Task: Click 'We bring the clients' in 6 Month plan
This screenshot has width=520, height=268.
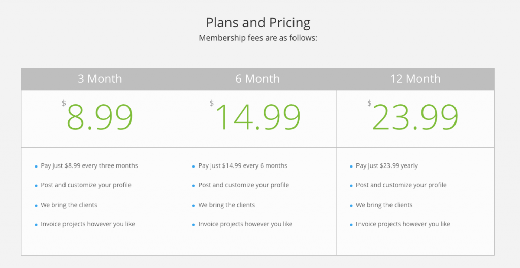Action: 226,205
